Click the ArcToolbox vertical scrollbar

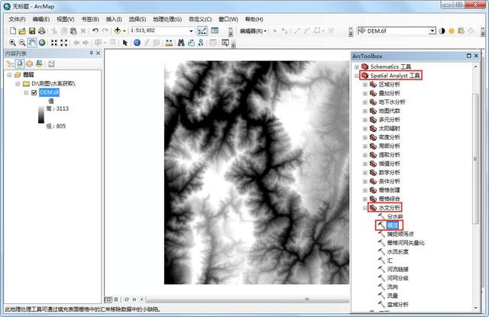tap(475, 158)
